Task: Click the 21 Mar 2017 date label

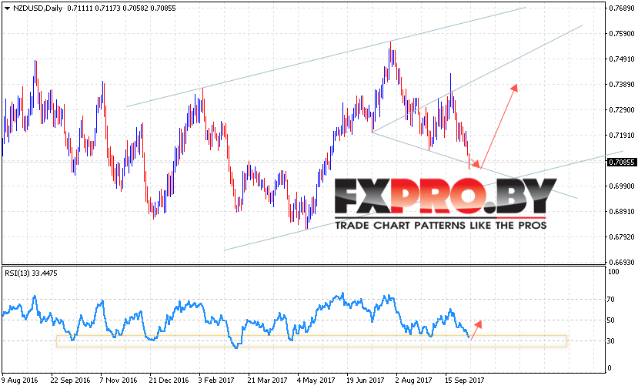Action: click(x=267, y=381)
